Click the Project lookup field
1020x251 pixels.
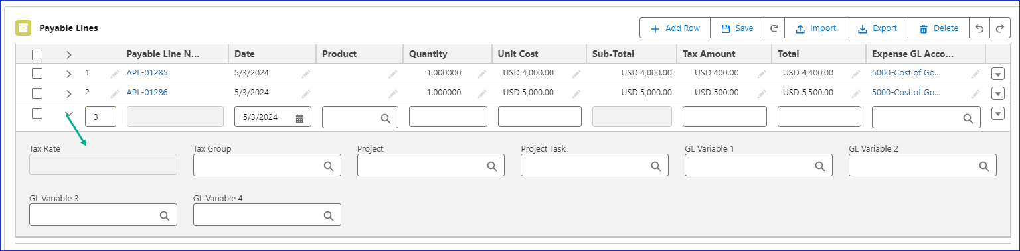[x=431, y=165]
